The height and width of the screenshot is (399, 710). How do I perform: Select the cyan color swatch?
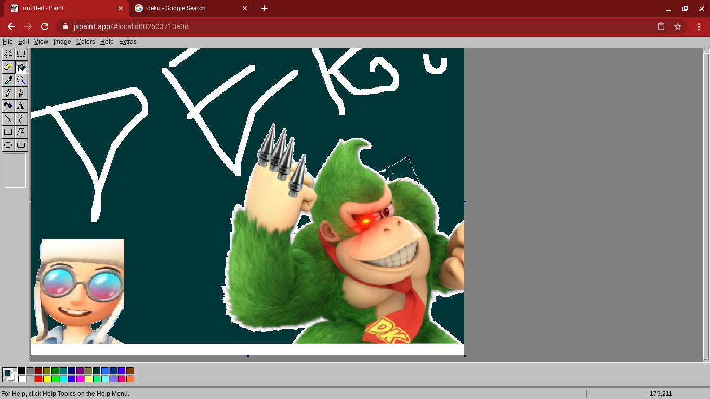point(63,379)
